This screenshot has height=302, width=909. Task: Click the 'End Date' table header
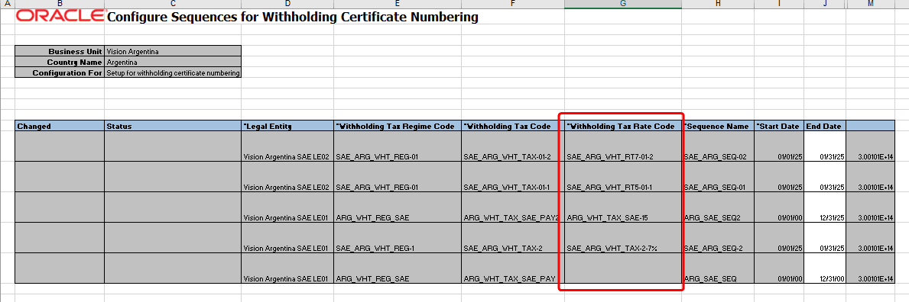tap(825, 126)
